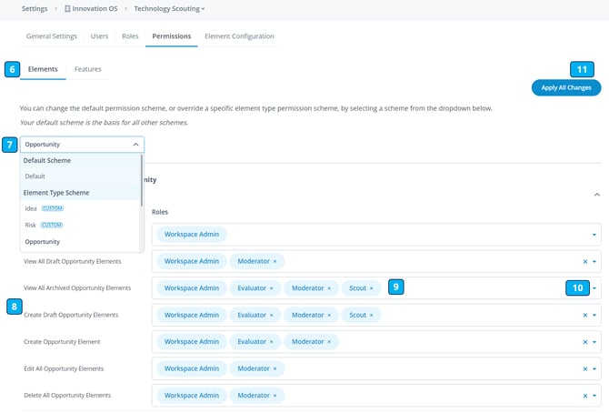Expand roles dropdown for Edit All Opportunity Elements
The width and height of the screenshot is (609, 413).
[x=594, y=369]
